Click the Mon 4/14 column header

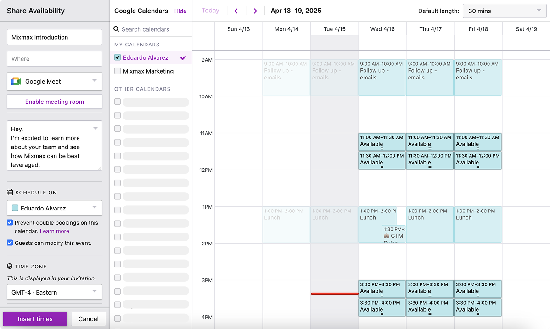click(286, 29)
